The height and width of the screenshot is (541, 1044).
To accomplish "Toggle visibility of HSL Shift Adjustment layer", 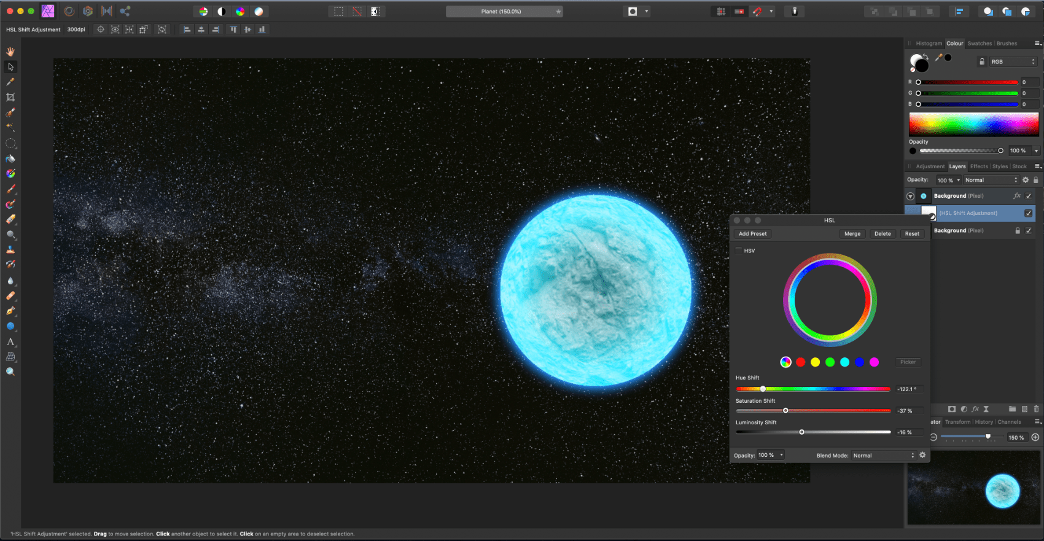I will 1029,213.
